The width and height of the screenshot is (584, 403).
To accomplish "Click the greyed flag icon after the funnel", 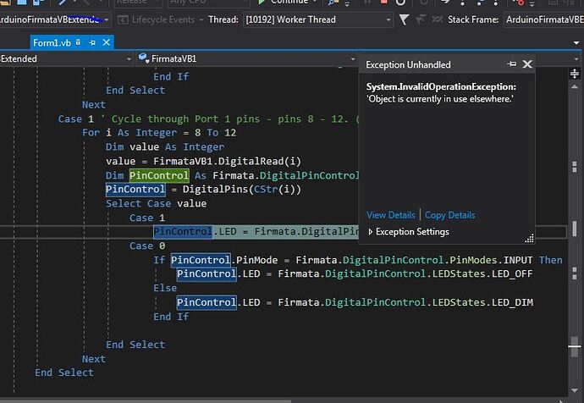I will point(420,19).
